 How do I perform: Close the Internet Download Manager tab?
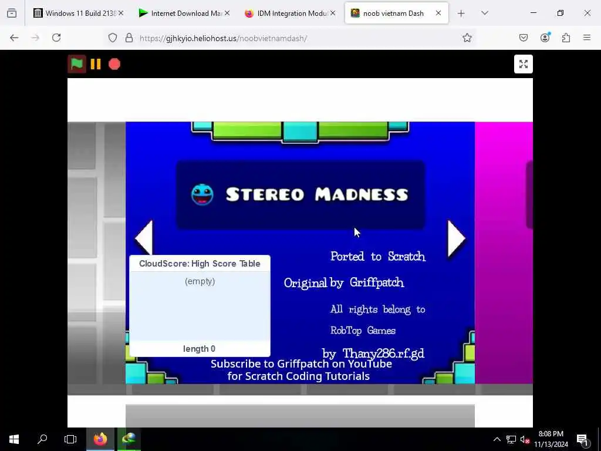227,13
